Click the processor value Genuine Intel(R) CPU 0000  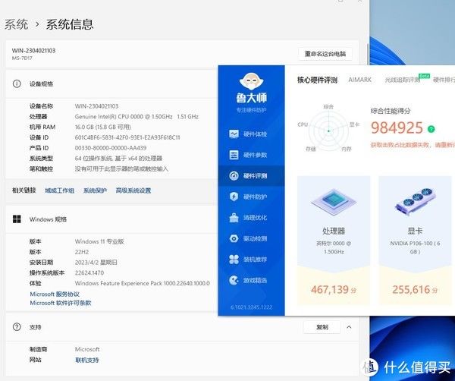(x=136, y=116)
